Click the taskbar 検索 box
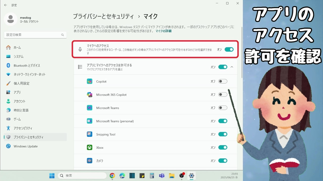 click(x=82, y=175)
